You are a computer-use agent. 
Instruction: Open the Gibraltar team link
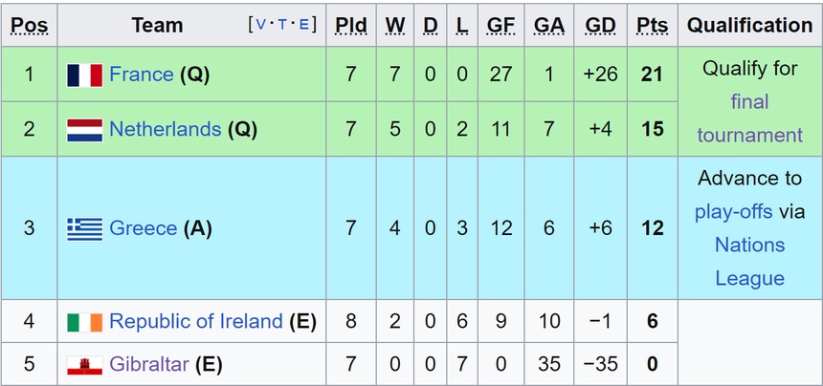tap(149, 364)
